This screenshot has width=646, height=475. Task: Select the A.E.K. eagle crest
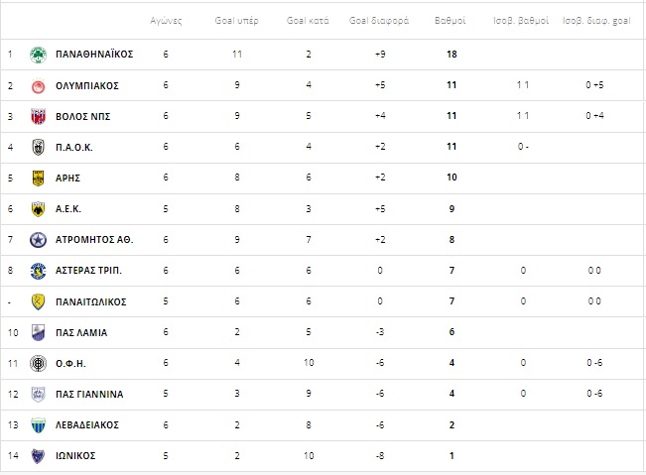coord(39,209)
